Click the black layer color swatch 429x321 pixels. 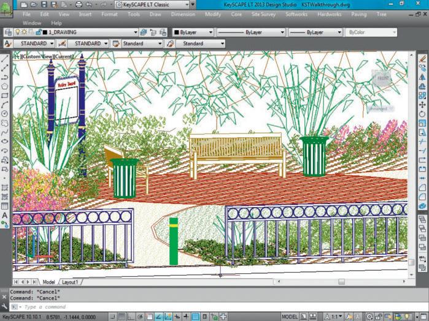click(x=45, y=32)
